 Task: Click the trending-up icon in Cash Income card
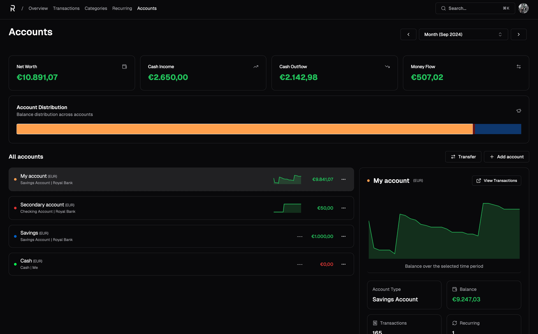click(x=256, y=67)
